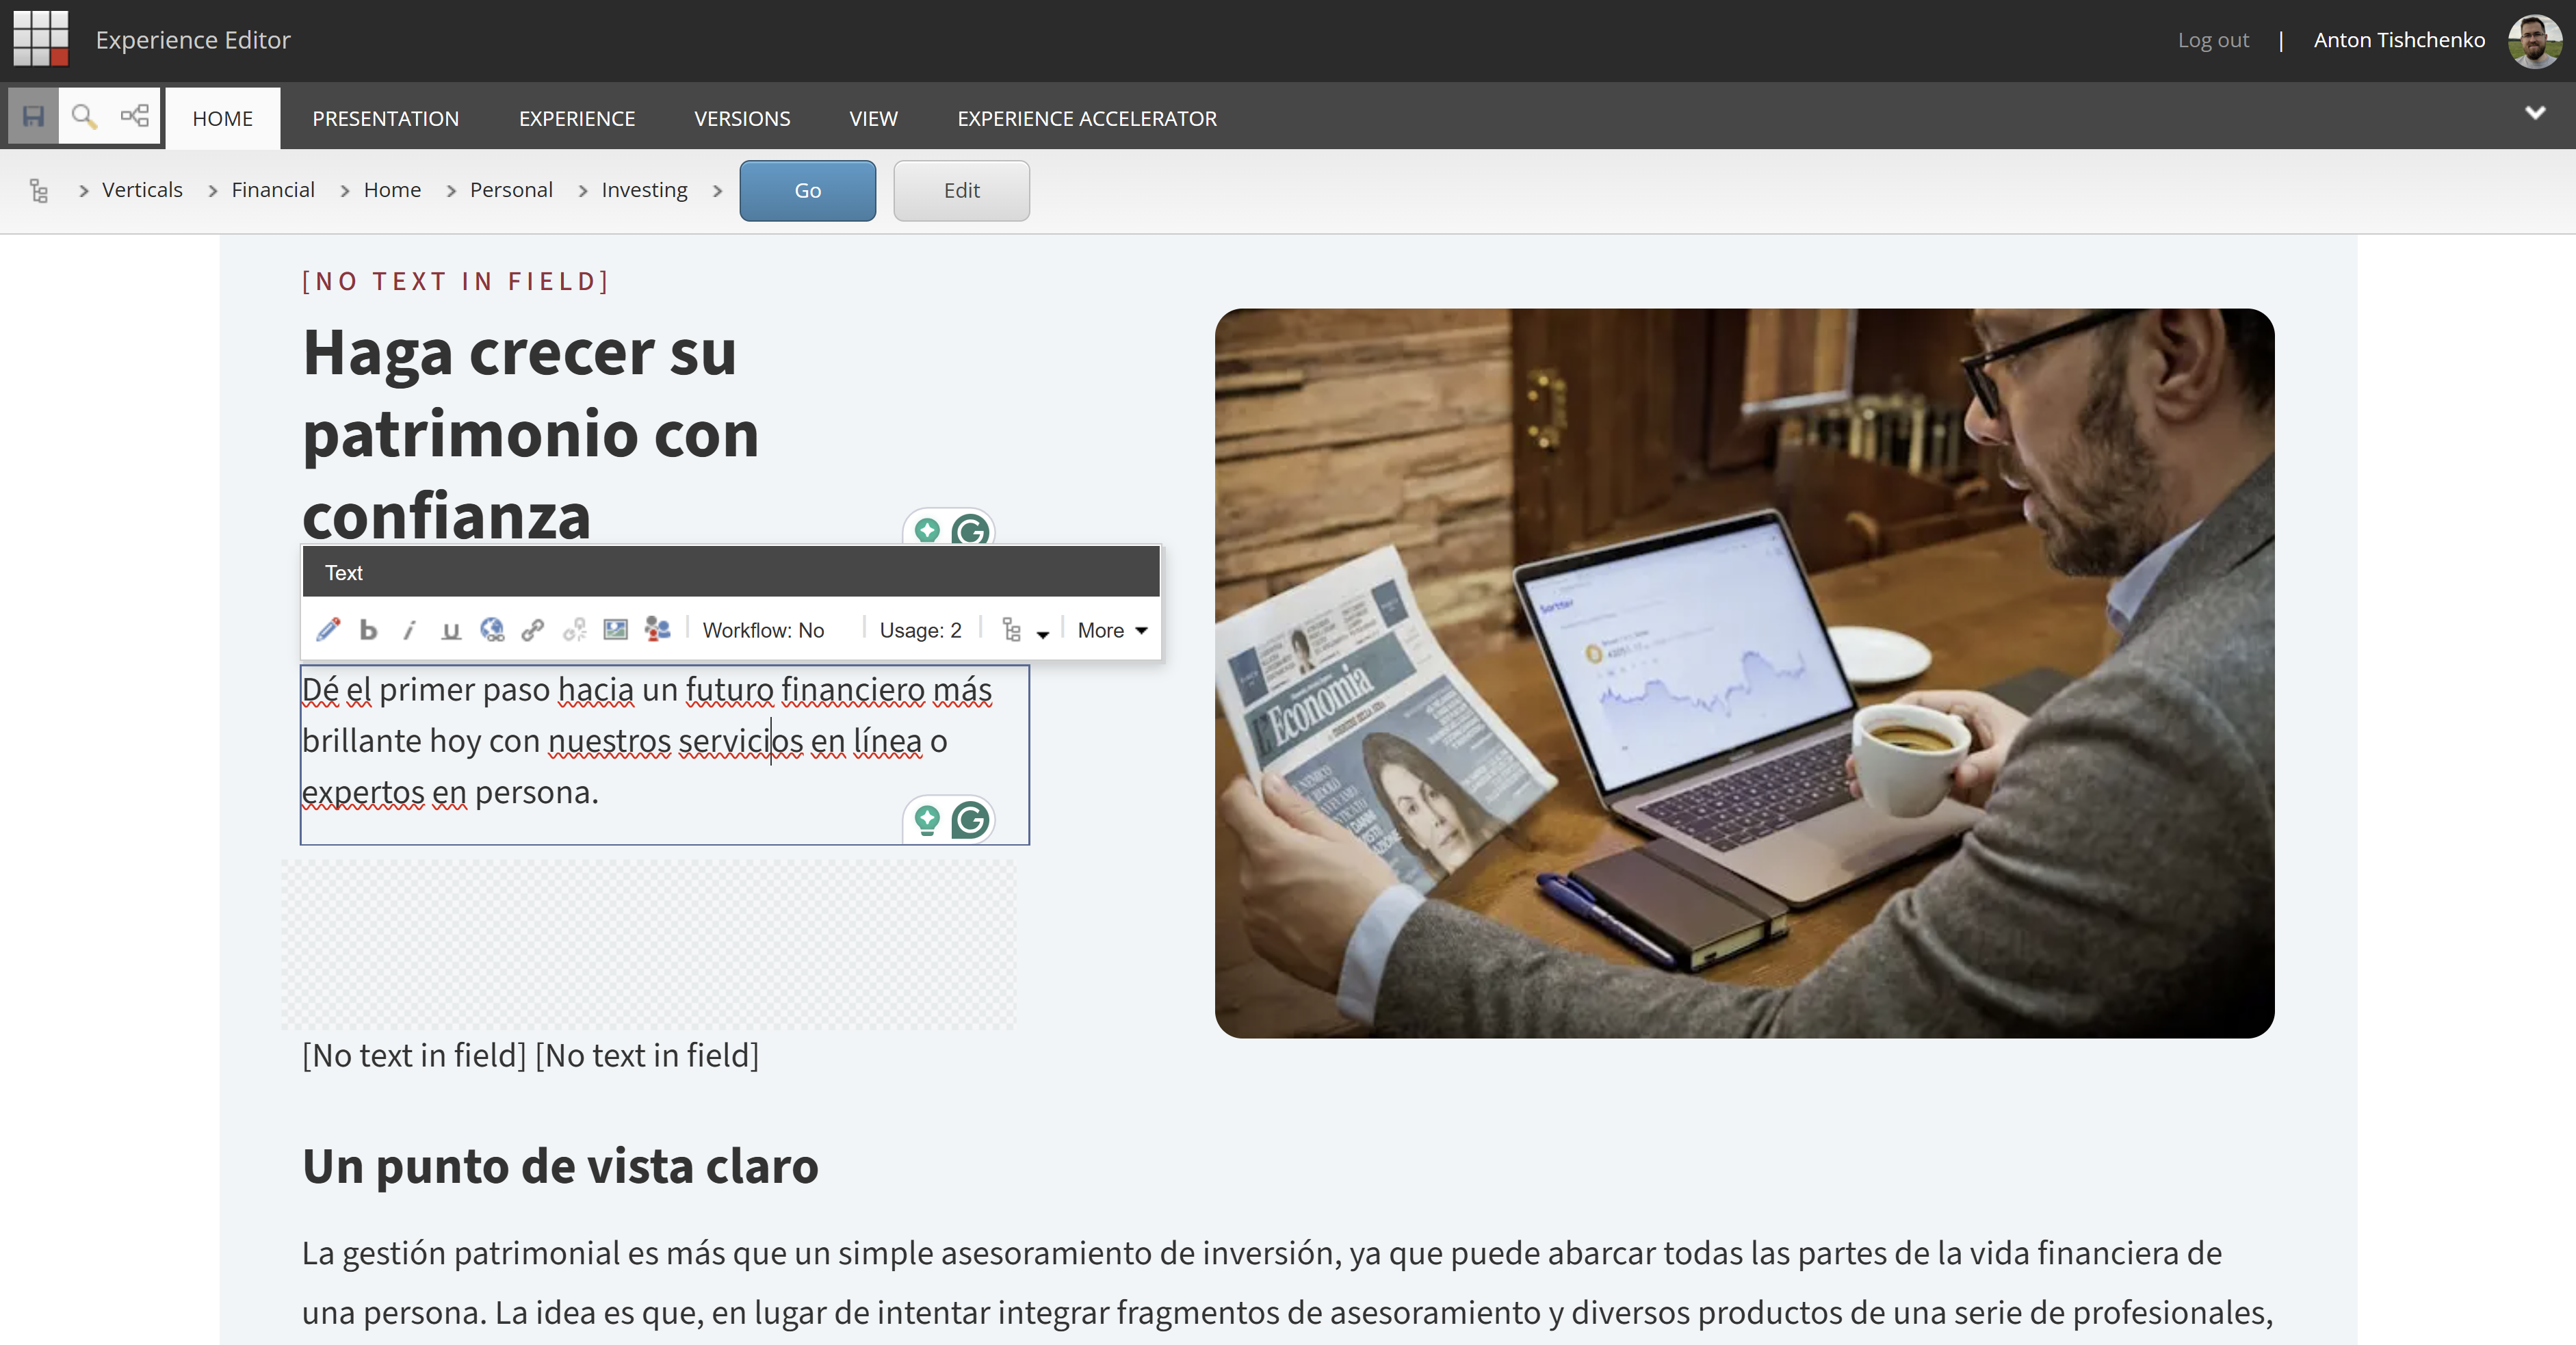
Task: Click the people personalization icon
Action: coord(657,630)
